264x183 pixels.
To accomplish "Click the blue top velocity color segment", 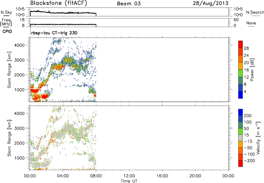I will coord(241,112).
